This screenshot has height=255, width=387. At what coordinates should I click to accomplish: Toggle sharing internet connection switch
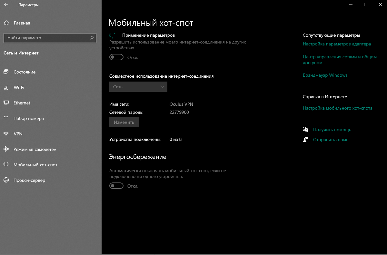pyautogui.click(x=116, y=57)
